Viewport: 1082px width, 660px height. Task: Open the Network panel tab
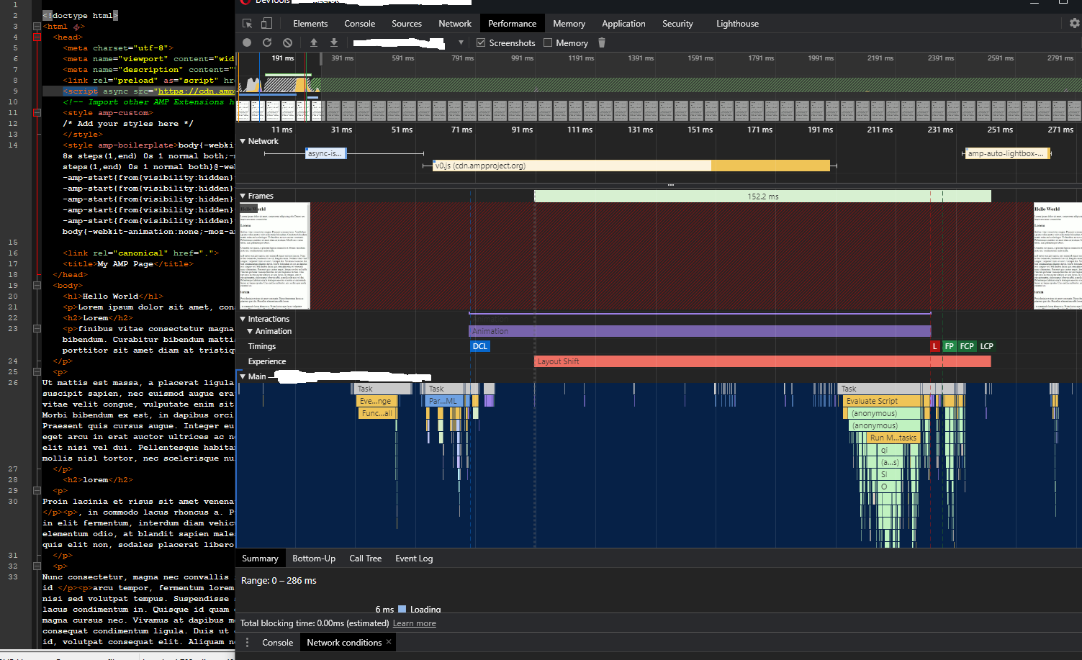(x=455, y=23)
